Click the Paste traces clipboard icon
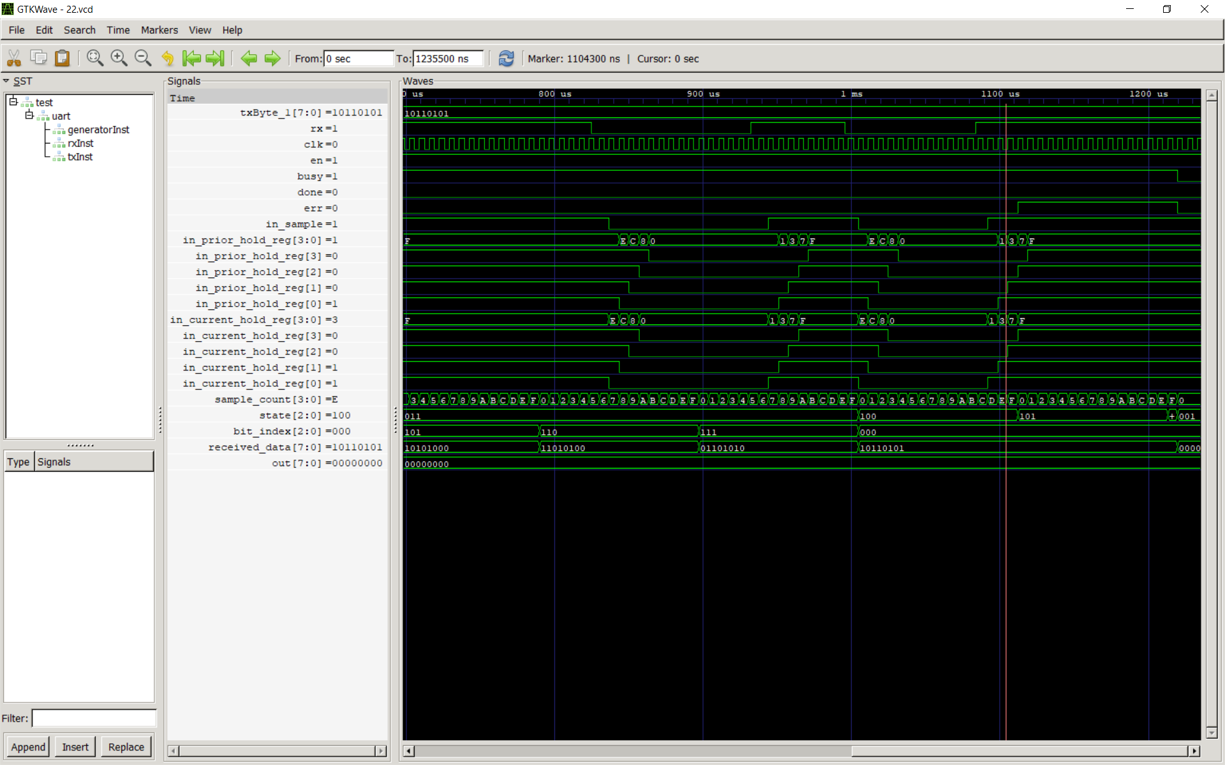This screenshot has height=765, width=1225. [x=62, y=58]
